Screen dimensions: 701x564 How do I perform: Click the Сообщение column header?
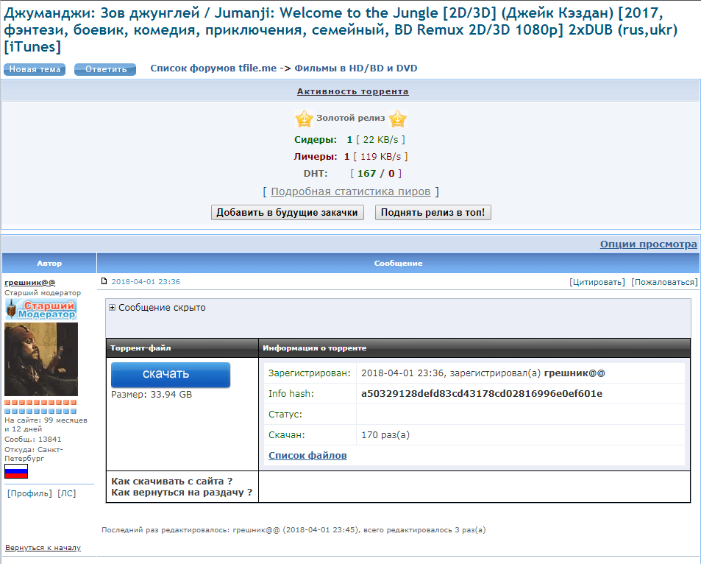click(x=399, y=263)
